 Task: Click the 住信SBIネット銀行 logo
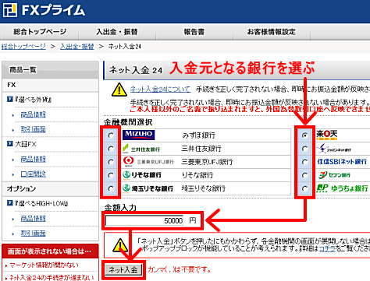(342, 162)
